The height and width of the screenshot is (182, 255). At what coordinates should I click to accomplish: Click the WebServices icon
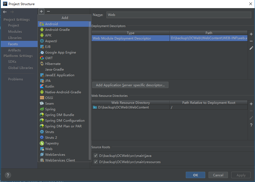point(42,154)
